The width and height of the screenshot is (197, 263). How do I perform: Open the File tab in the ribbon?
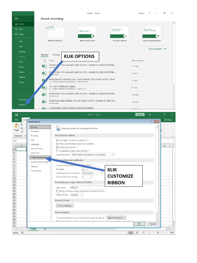[17, 120]
